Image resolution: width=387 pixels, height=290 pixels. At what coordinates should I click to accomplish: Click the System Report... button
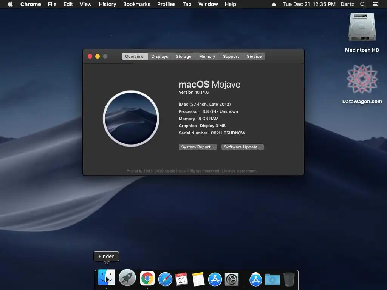[198, 147]
